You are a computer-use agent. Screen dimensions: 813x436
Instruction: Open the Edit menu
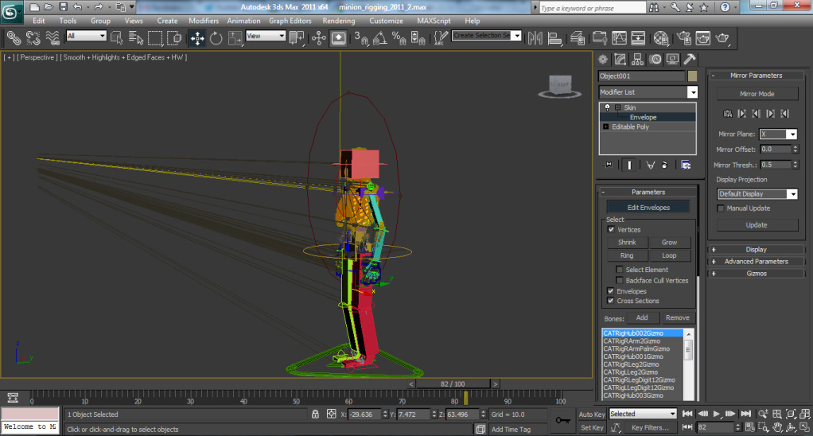[x=38, y=21]
